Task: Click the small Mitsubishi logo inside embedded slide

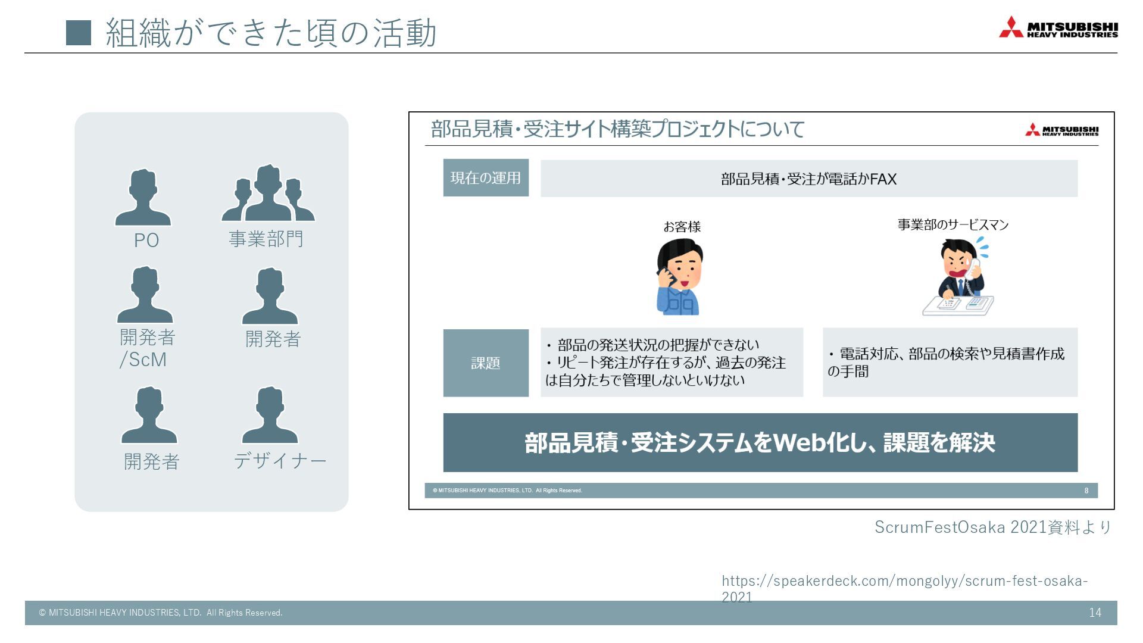Action: [1061, 130]
